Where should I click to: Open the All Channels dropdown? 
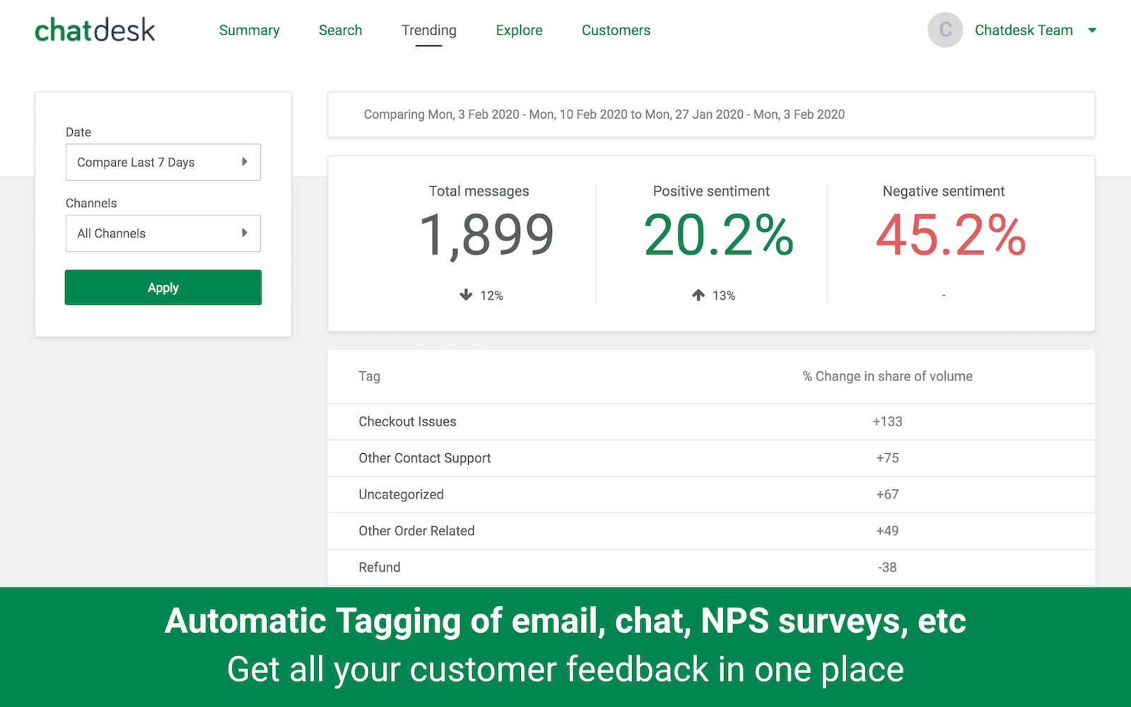[163, 233]
